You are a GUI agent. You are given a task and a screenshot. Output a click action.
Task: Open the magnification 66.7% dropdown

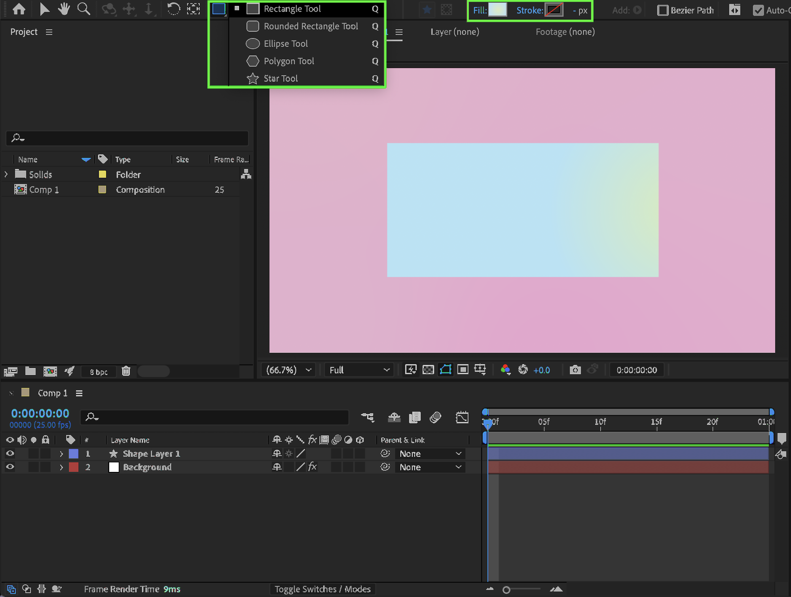point(288,370)
